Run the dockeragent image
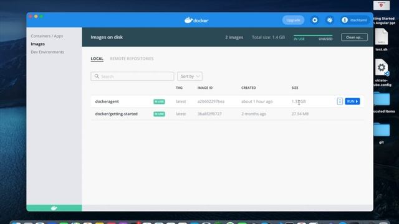 pos(352,101)
